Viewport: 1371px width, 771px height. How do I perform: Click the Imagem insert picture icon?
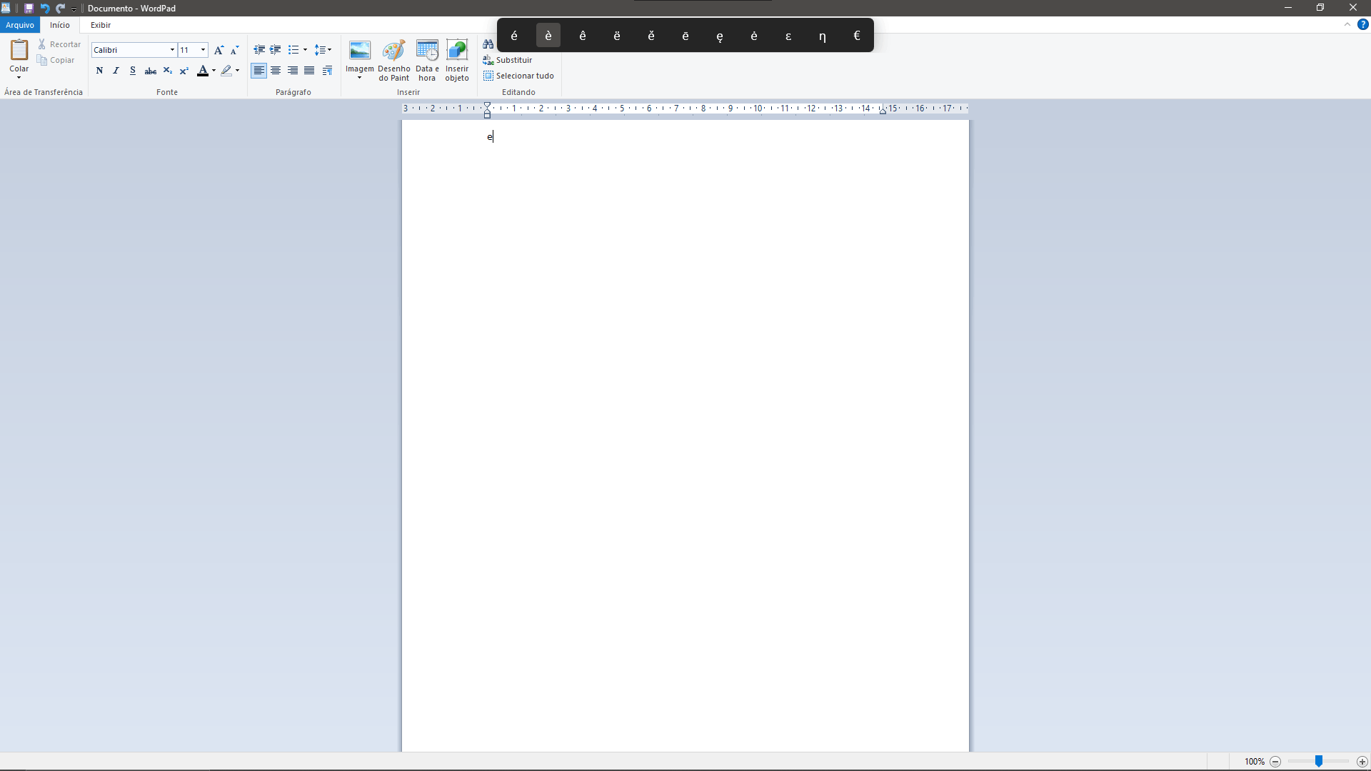pyautogui.click(x=360, y=51)
